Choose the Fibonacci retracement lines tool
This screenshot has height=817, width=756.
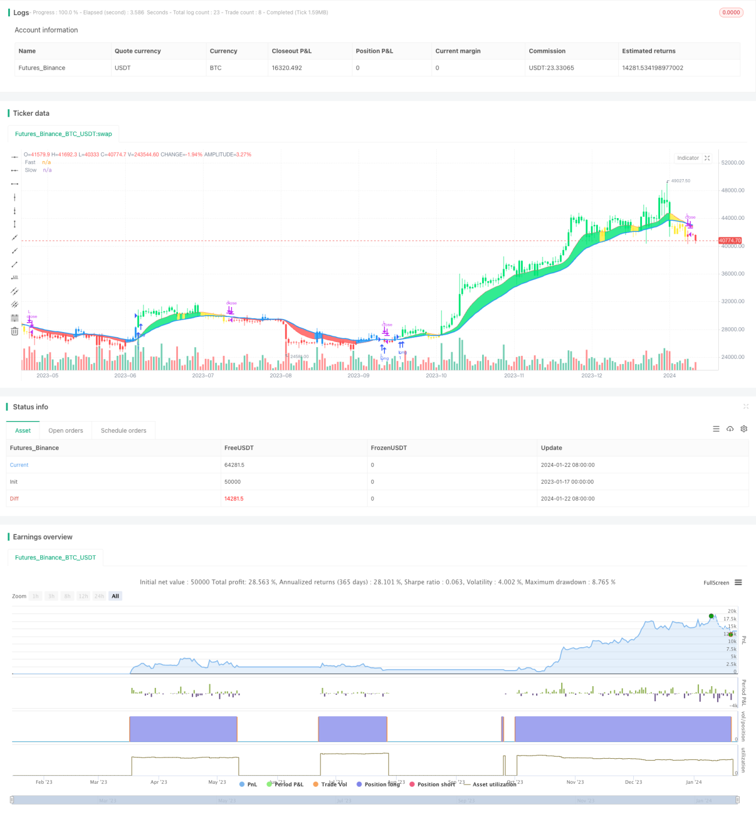coord(15,317)
